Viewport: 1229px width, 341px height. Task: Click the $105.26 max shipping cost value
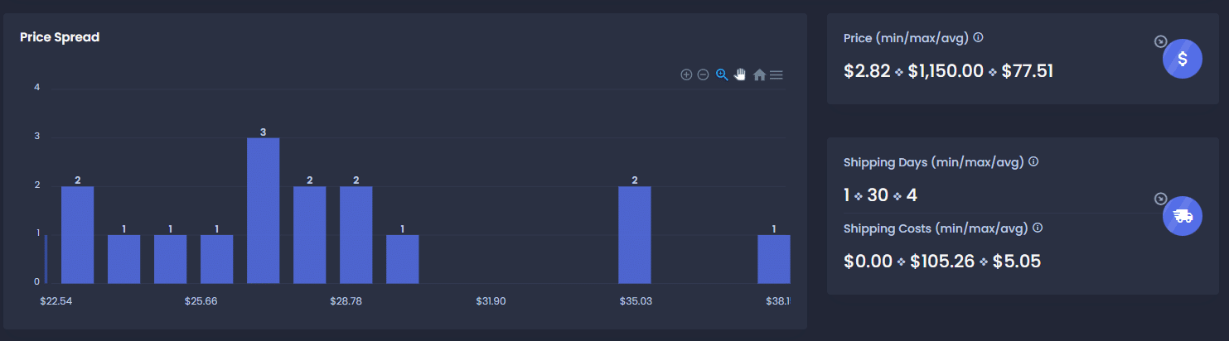941,262
